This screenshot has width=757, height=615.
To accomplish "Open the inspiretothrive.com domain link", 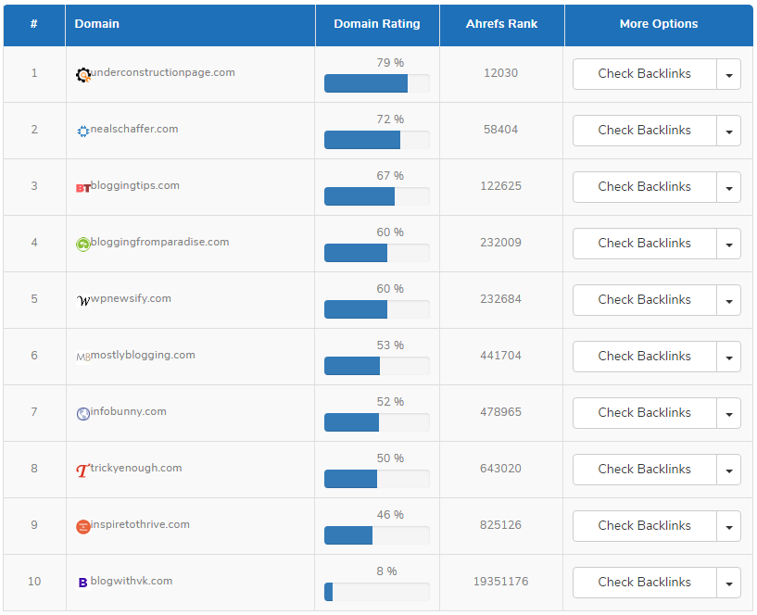I will (140, 524).
